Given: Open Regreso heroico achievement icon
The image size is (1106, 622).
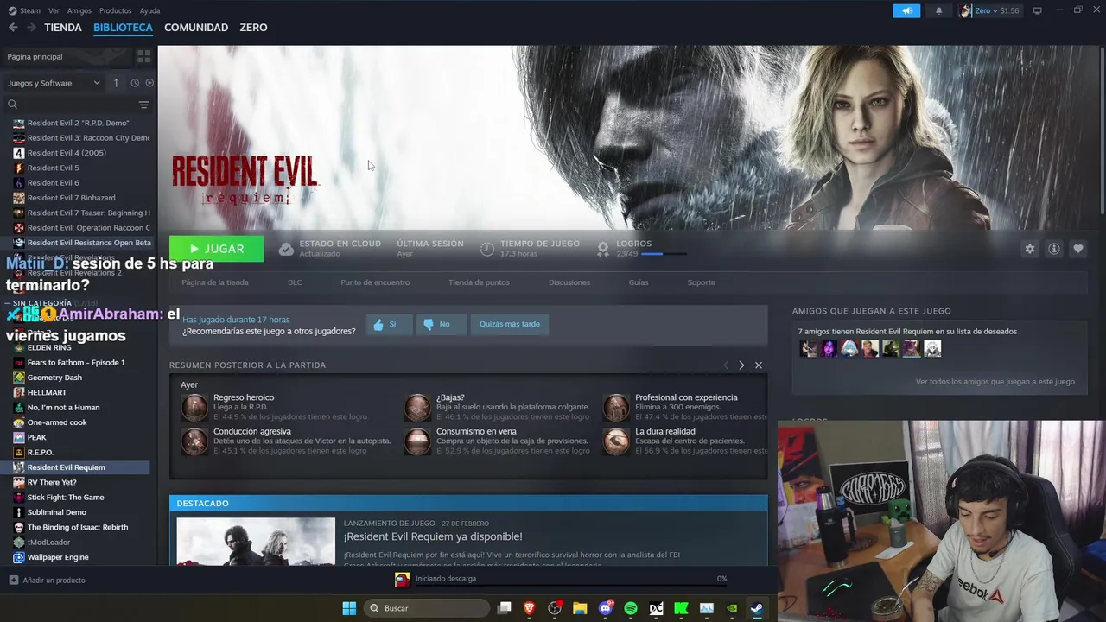Looking at the screenshot, I should pos(194,408).
